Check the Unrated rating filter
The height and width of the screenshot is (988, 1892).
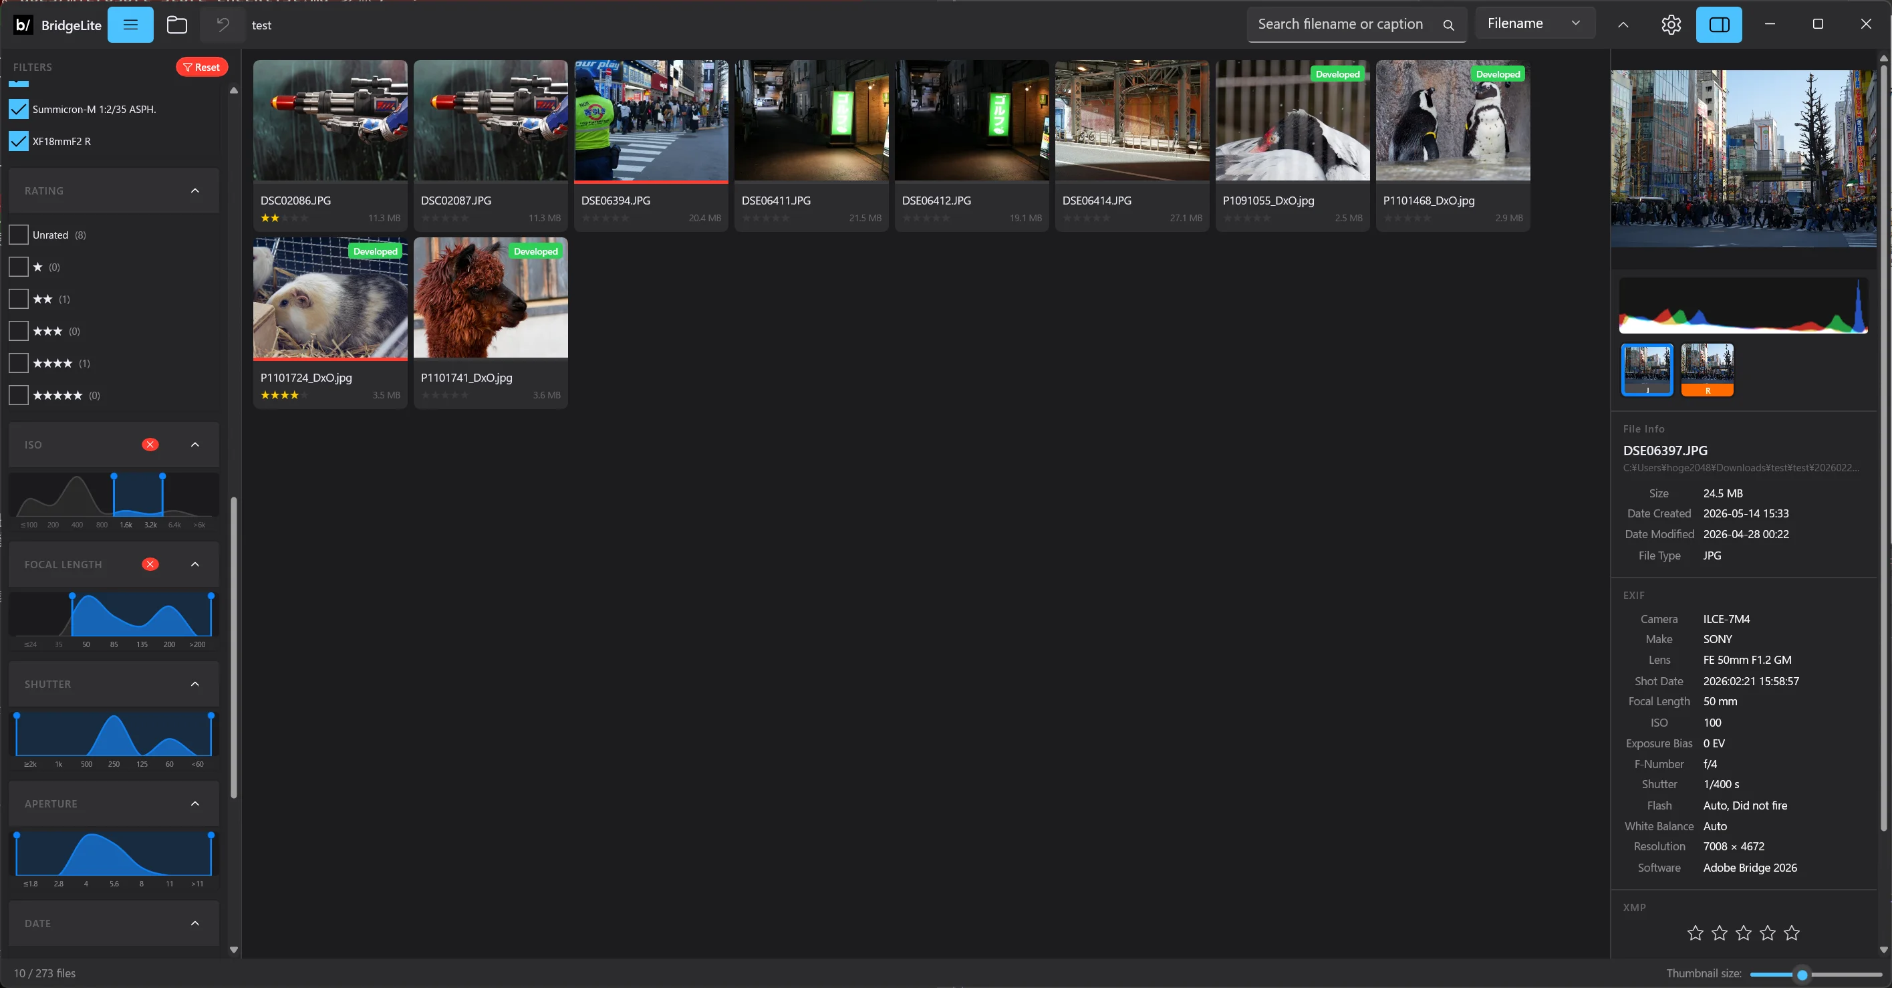[18, 235]
